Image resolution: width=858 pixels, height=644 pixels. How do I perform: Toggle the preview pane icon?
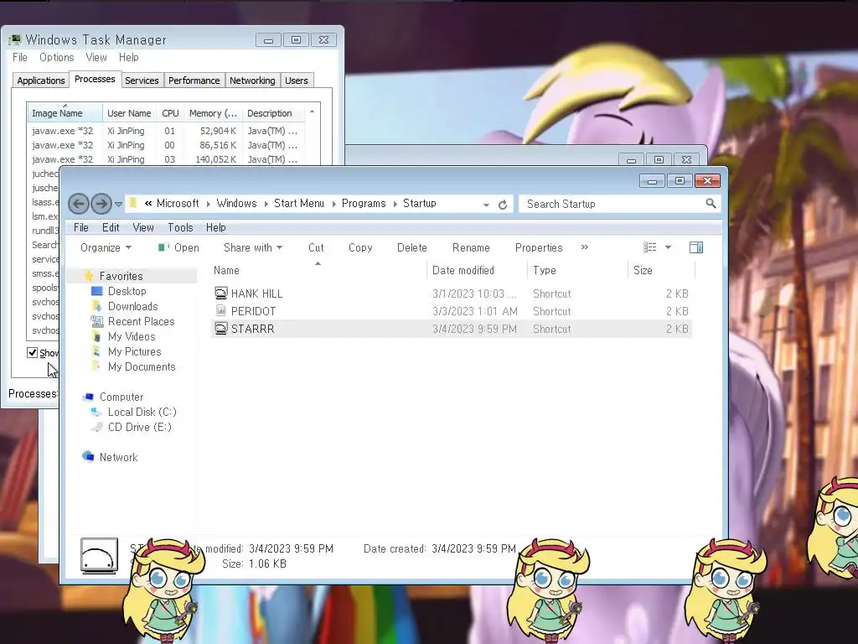696,247
